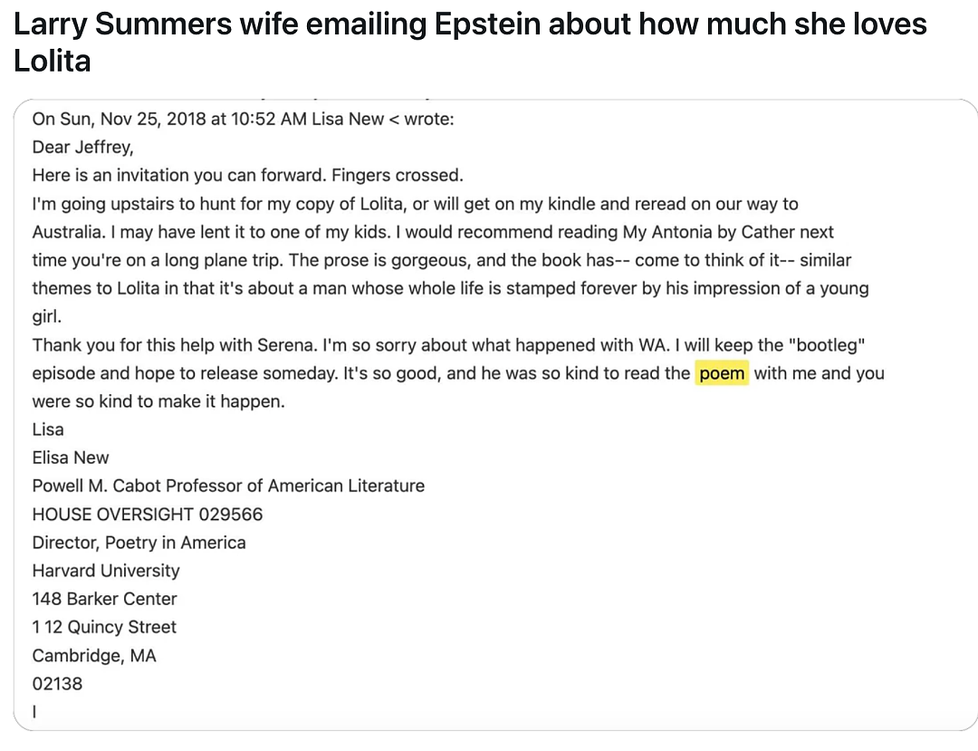Click the "Lisa" sign-off name
Viewport: 978px width, 751px height.
point(48,429)
